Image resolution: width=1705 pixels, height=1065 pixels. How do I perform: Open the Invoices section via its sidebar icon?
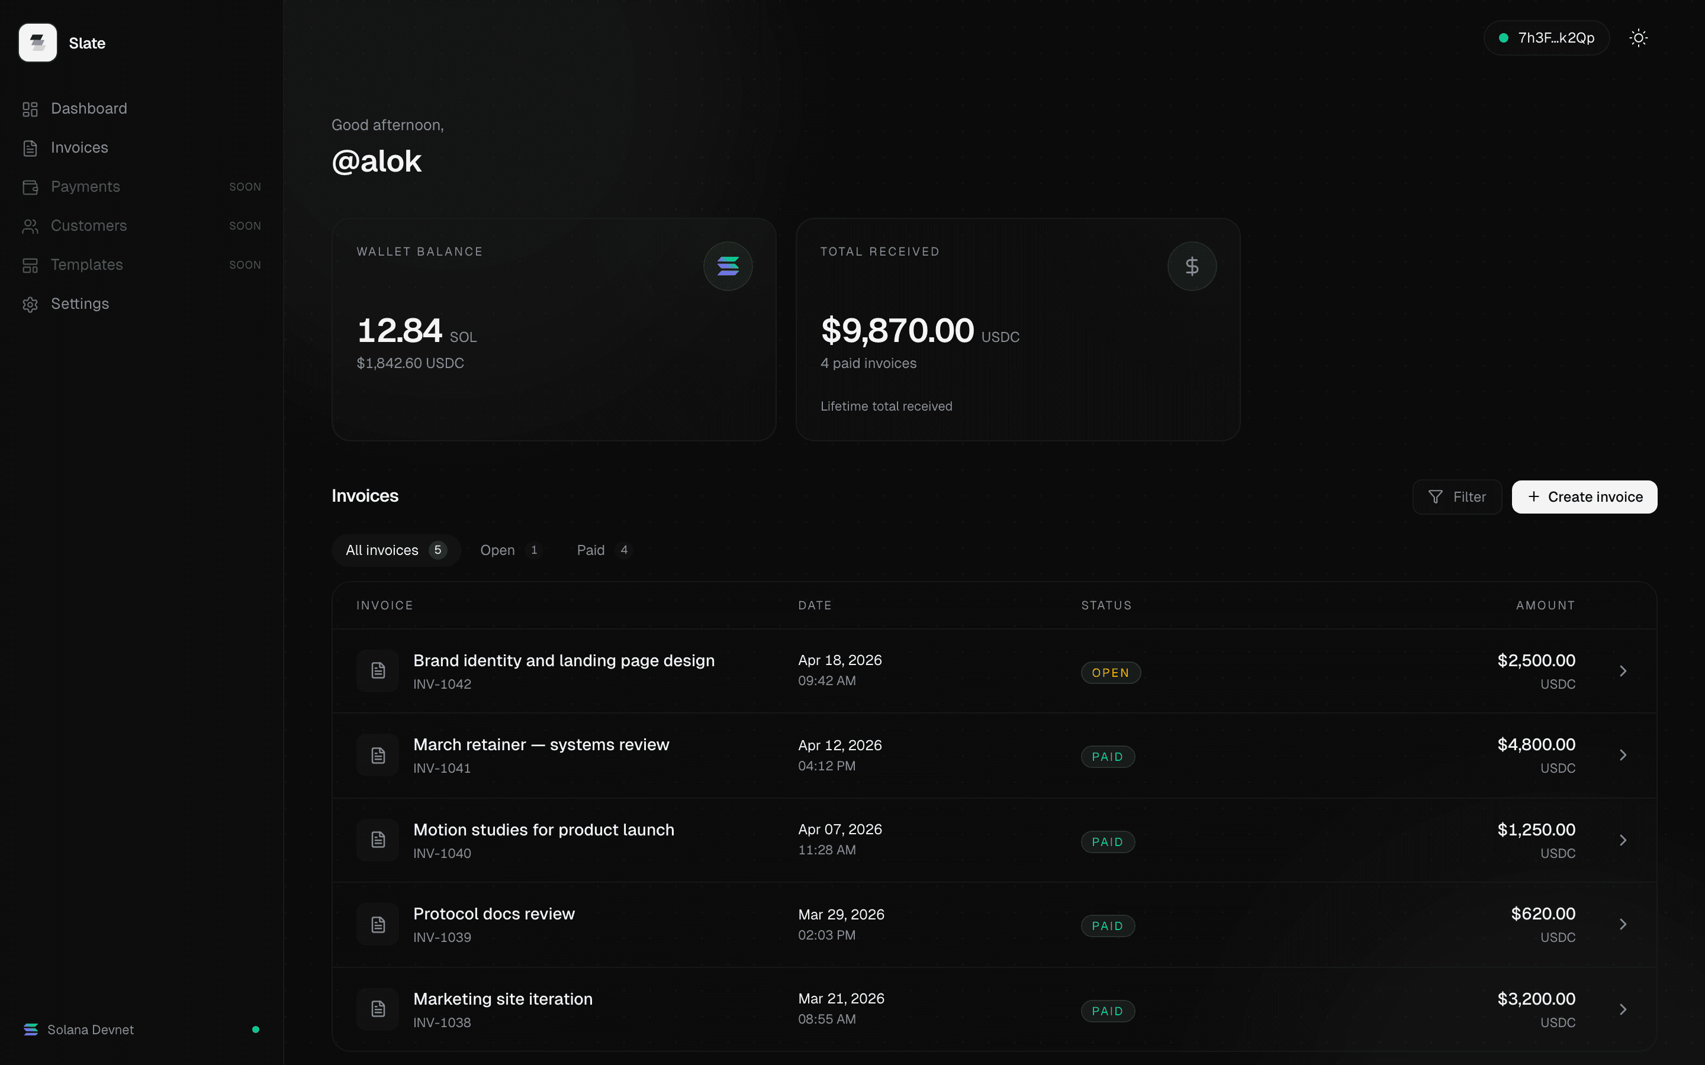click(x=29, y=148)
